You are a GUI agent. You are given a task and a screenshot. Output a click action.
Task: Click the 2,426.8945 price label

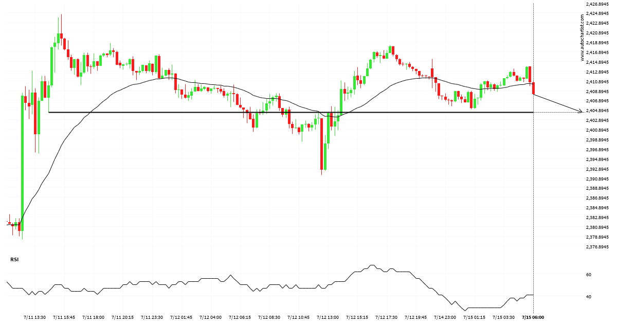597,4
